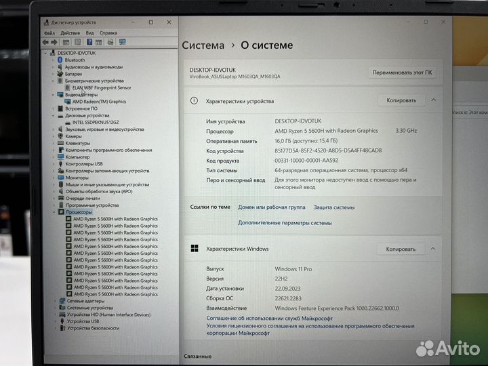Image resolution: width=488 pixels, height=366 pixels.
Task: Click the Мониторы category icon
Action: [61, 178]
